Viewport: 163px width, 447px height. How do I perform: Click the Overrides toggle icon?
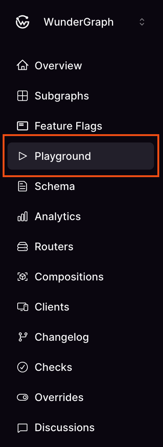tap(23, 397)
